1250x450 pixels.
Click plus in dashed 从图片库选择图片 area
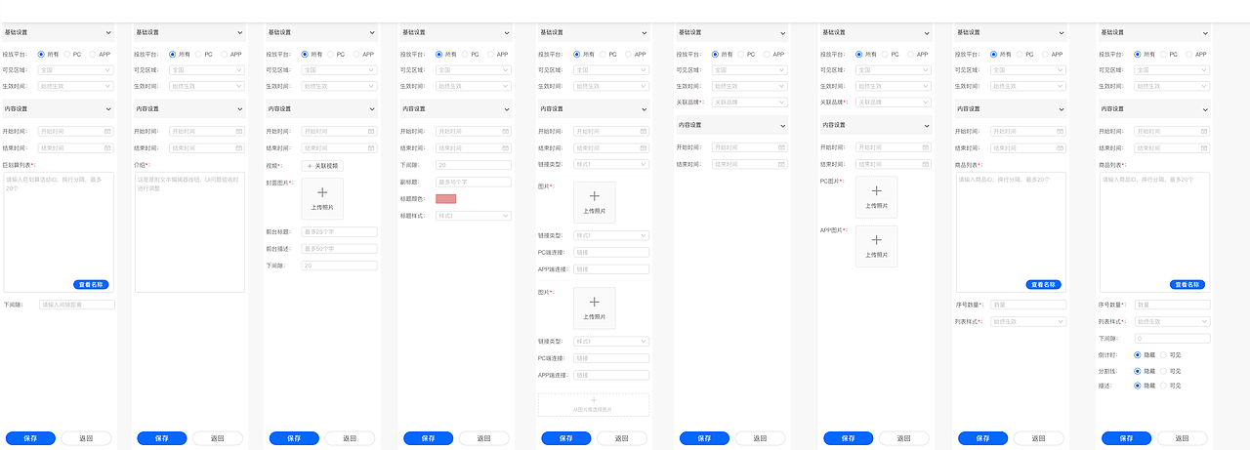593,400
